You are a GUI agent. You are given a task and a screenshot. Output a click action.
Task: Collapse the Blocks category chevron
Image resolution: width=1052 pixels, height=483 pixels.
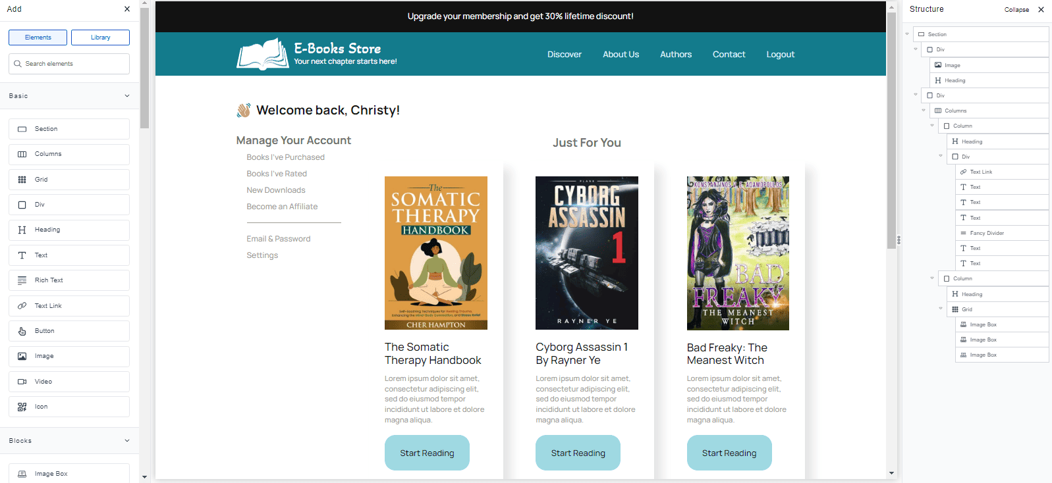127,441
